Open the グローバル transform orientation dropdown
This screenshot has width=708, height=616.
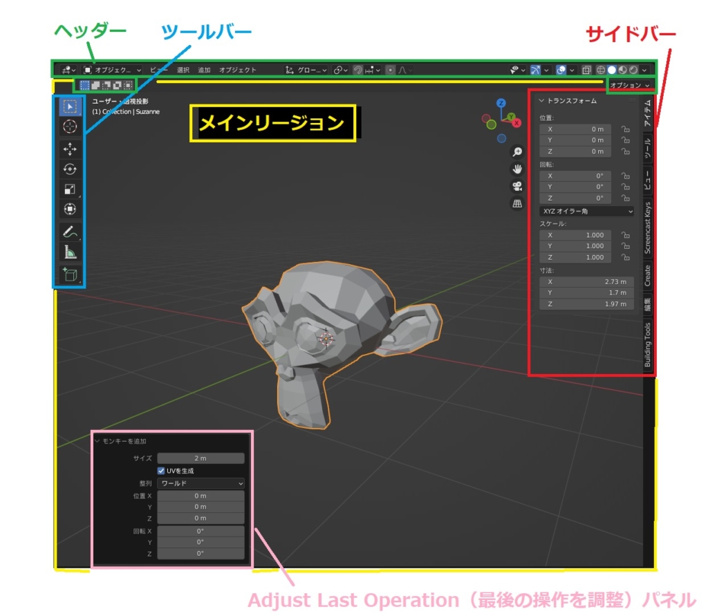(308, 70)
